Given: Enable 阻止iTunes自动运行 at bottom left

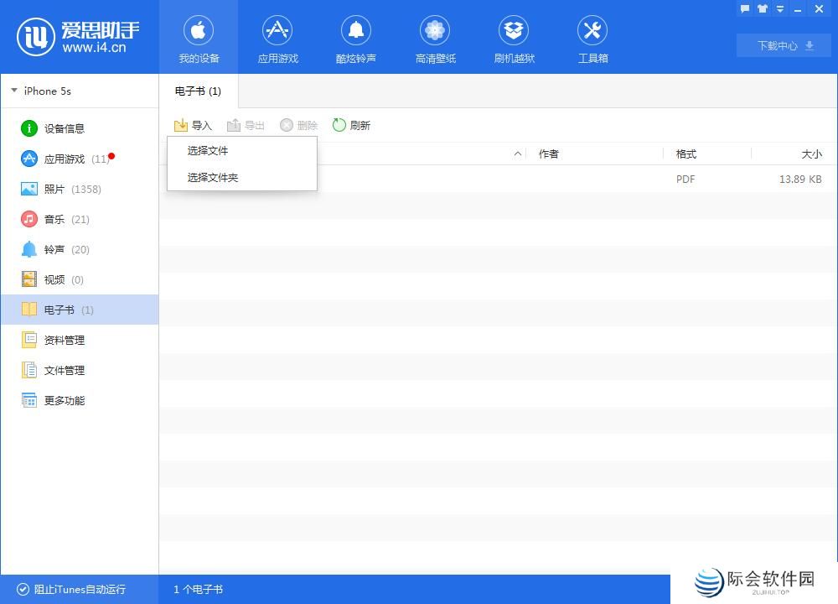Looking at the screenshot, I should point(71,590).
